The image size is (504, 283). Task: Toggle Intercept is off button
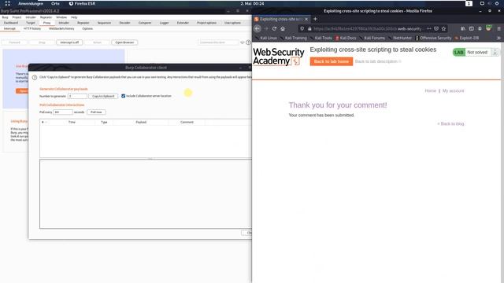click(x=69, y=42)
